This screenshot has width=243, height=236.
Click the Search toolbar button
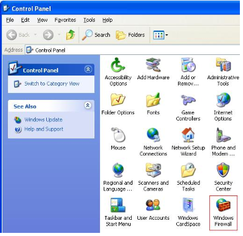(96, 35)
